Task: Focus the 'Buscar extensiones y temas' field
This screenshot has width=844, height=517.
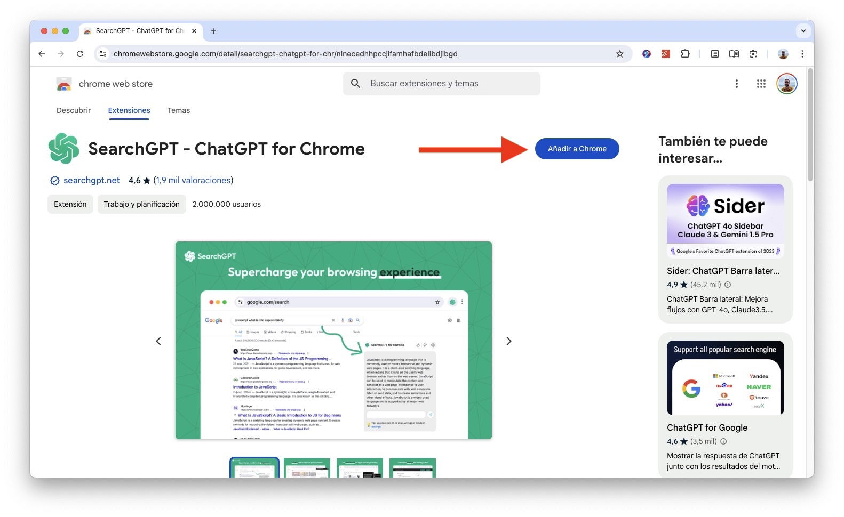Action: click(x=442, y=84)
